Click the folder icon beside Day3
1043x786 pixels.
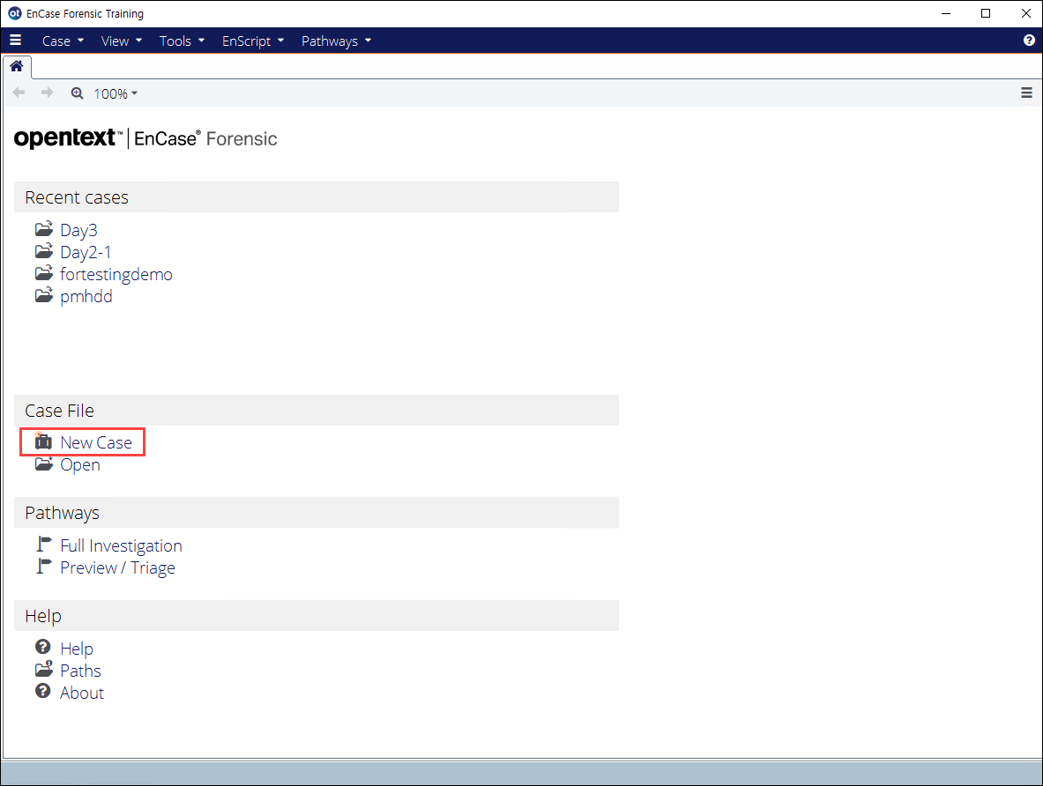(x=44, y=229)
